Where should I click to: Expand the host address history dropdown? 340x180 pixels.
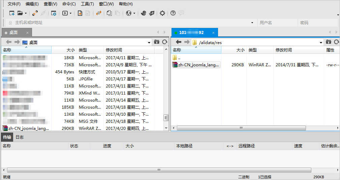pos(252,23)
